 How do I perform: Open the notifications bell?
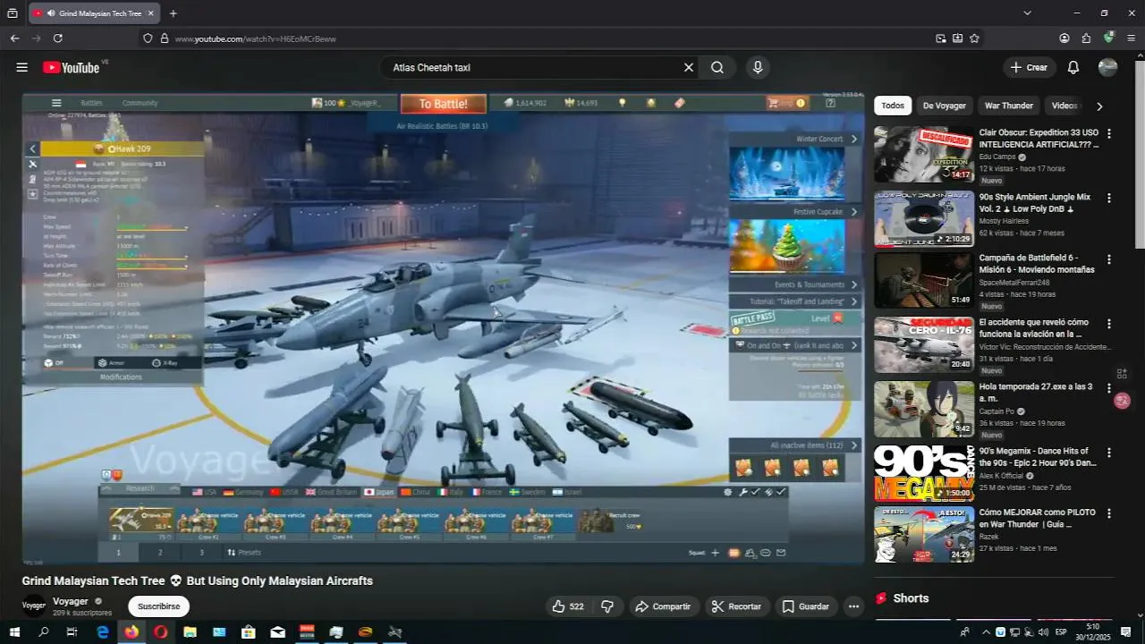point(1073,67)
